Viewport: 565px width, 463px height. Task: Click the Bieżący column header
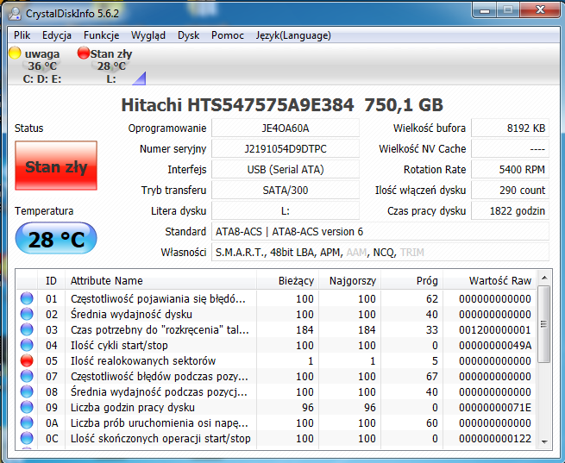click(287, 280)
